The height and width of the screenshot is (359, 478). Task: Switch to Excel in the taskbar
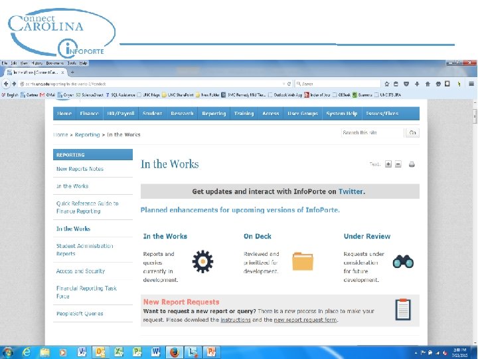pyautogui.click(x=119, y=352)
